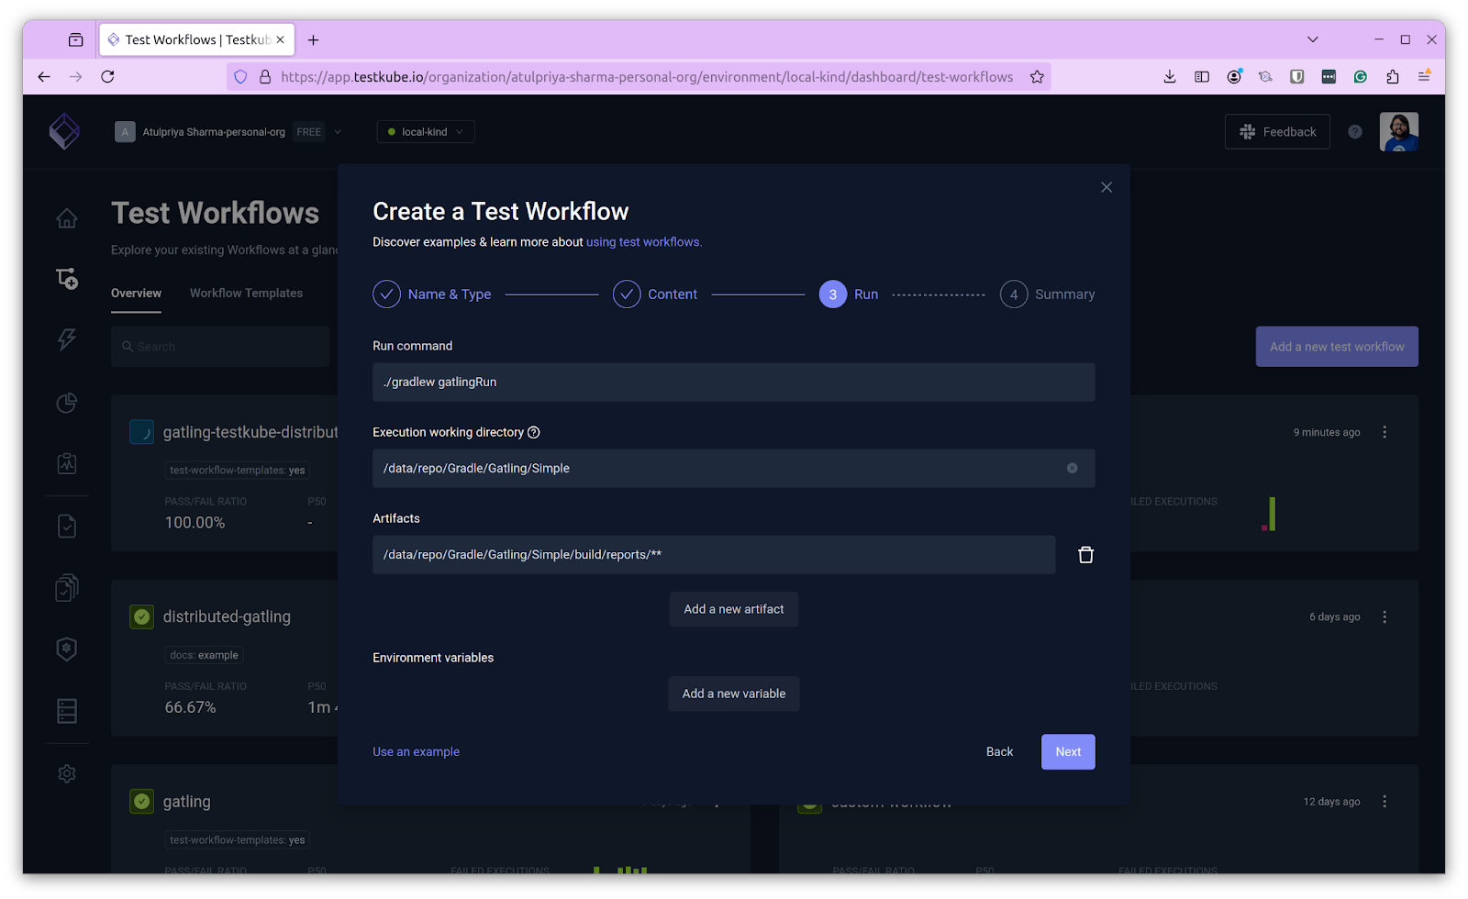Open a new browser tab
The height and width of the screenshot is (899, 1468).
(x=314, y=39)
